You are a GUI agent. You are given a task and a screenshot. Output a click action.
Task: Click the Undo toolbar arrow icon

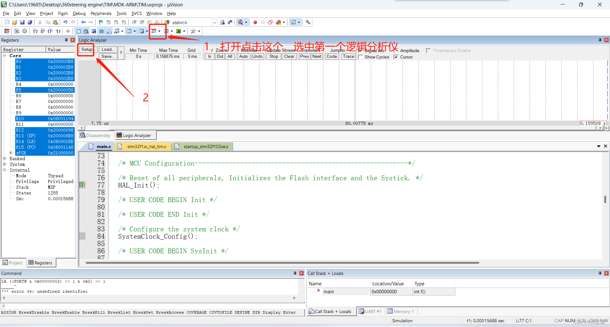[x=65, y=22]
